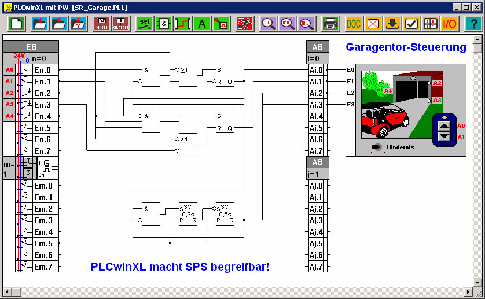This screenshot has width=485, height=299.
Task: Open the question mark help icon
Action: click(473, 24)
